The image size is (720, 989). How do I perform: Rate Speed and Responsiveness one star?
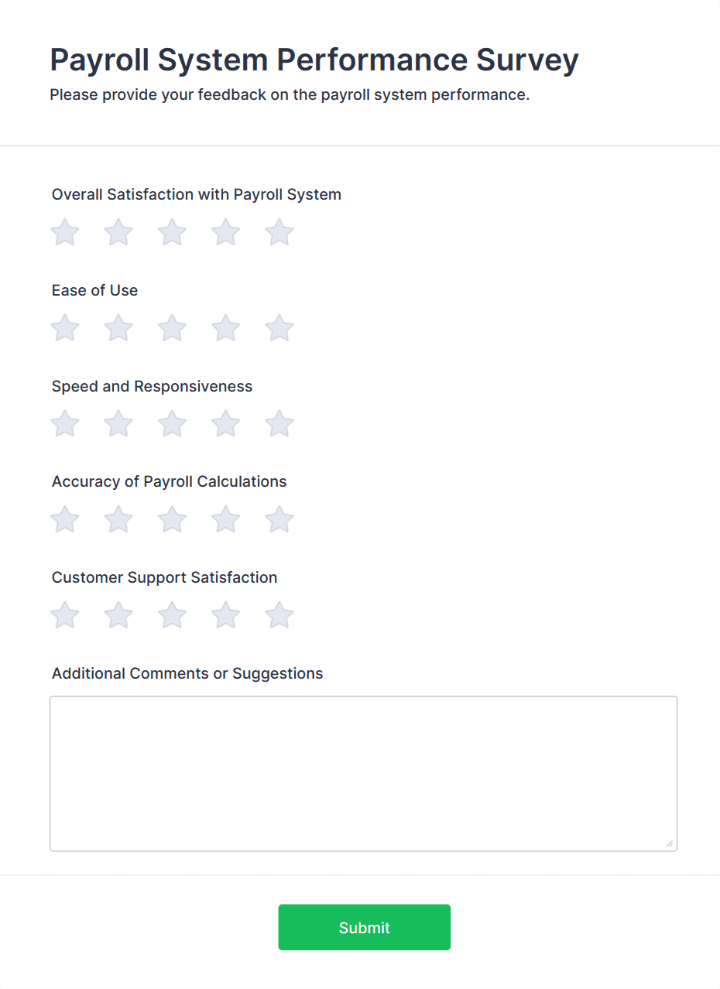pos(64,423)
